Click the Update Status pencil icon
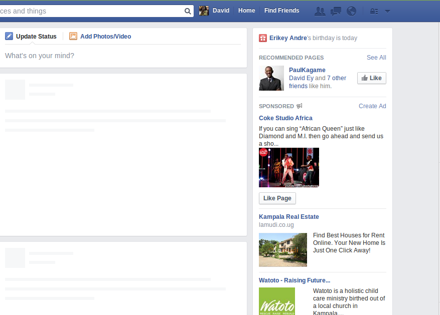Screen dimensions: 440x315 [9, 36]
